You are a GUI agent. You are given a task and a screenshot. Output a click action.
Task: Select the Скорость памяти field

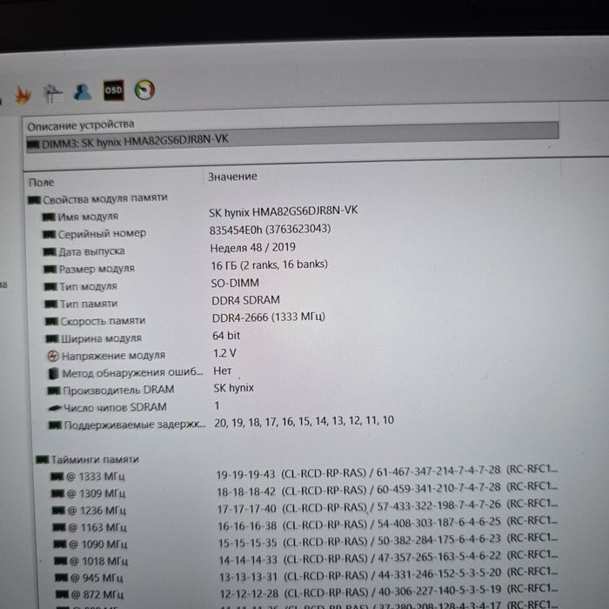95,321
